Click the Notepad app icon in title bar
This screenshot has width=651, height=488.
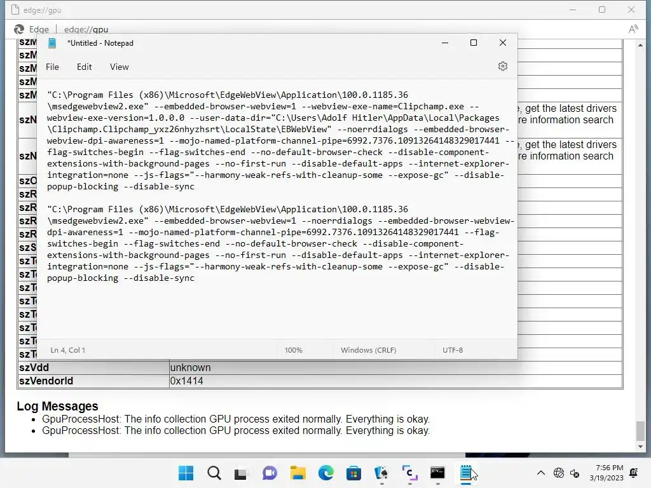pyautogui.click(x=52, y=43)
